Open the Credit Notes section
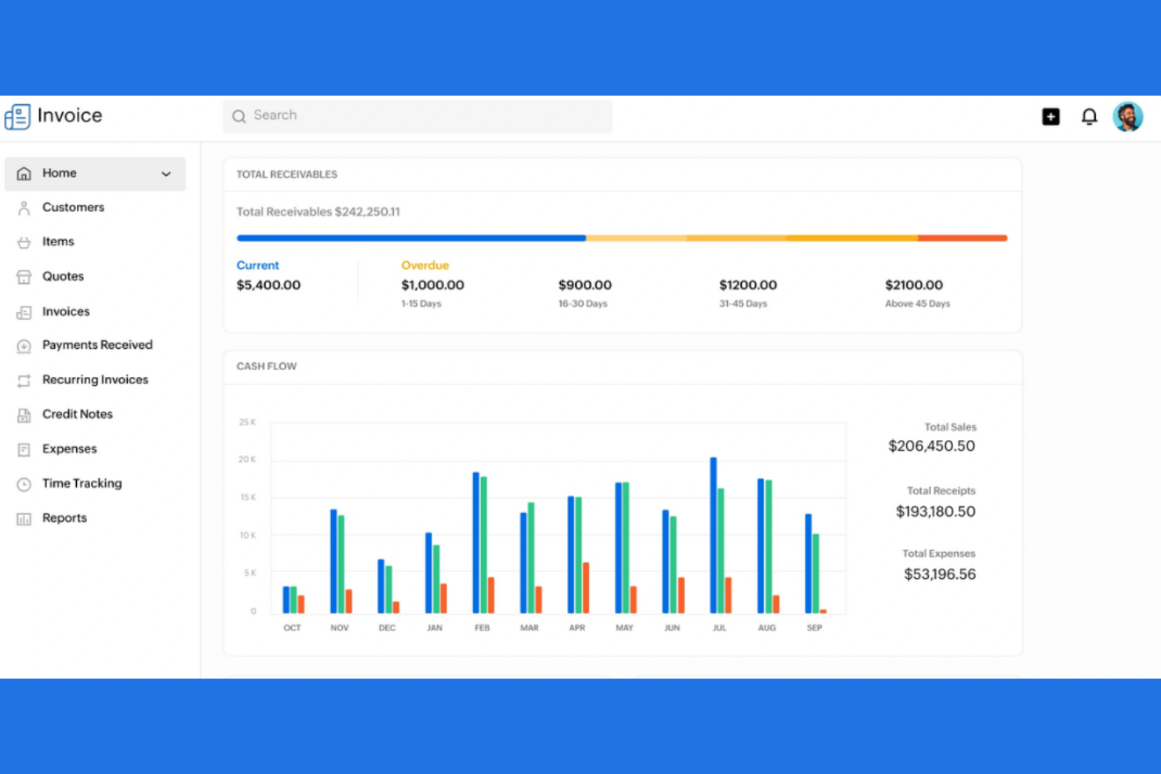The width and height of the screenshot is (1161, 774). pos(77,414)
